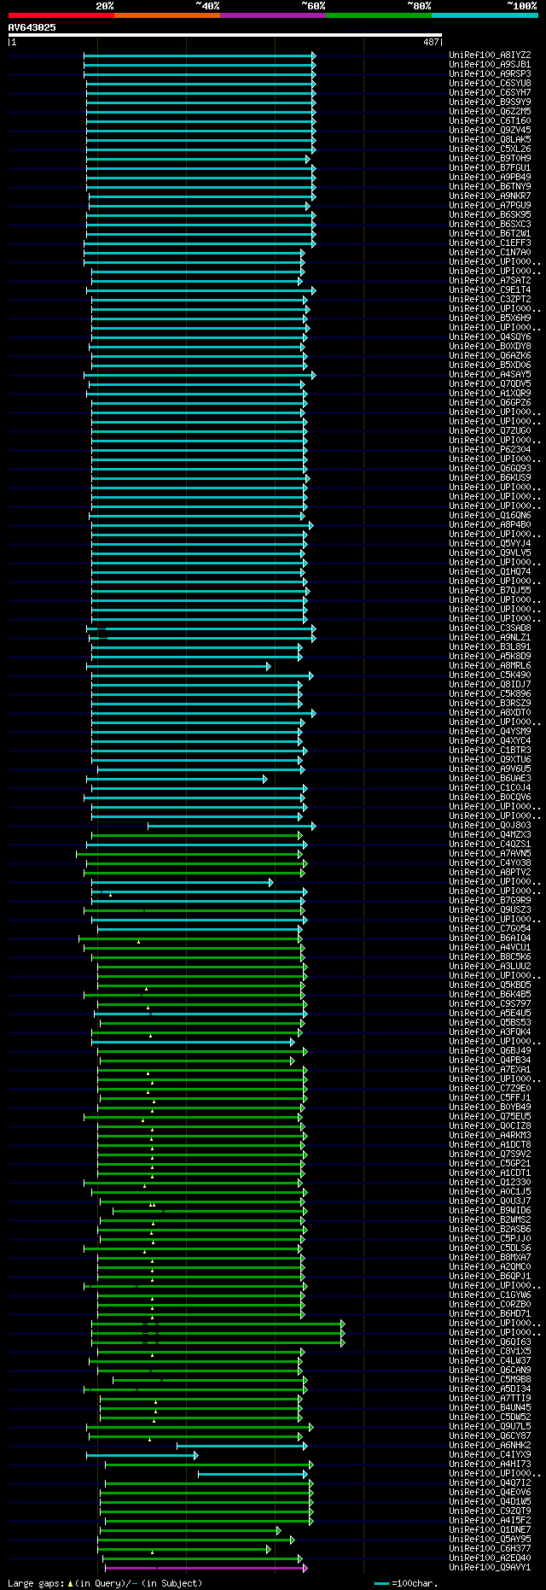Select hit label UniRef100_Q4Q7I2

(490, 1482)
